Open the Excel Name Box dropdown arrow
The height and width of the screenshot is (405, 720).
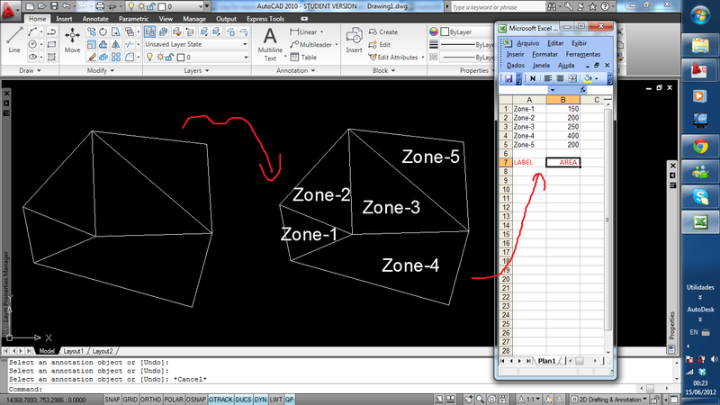(553, 90)
